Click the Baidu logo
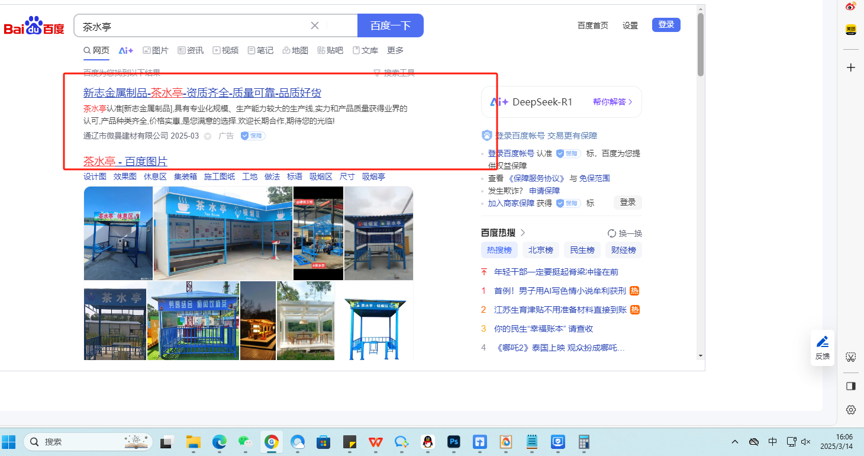Image resolution: width=864 pixels, height=456 pixels. point(34,27)
